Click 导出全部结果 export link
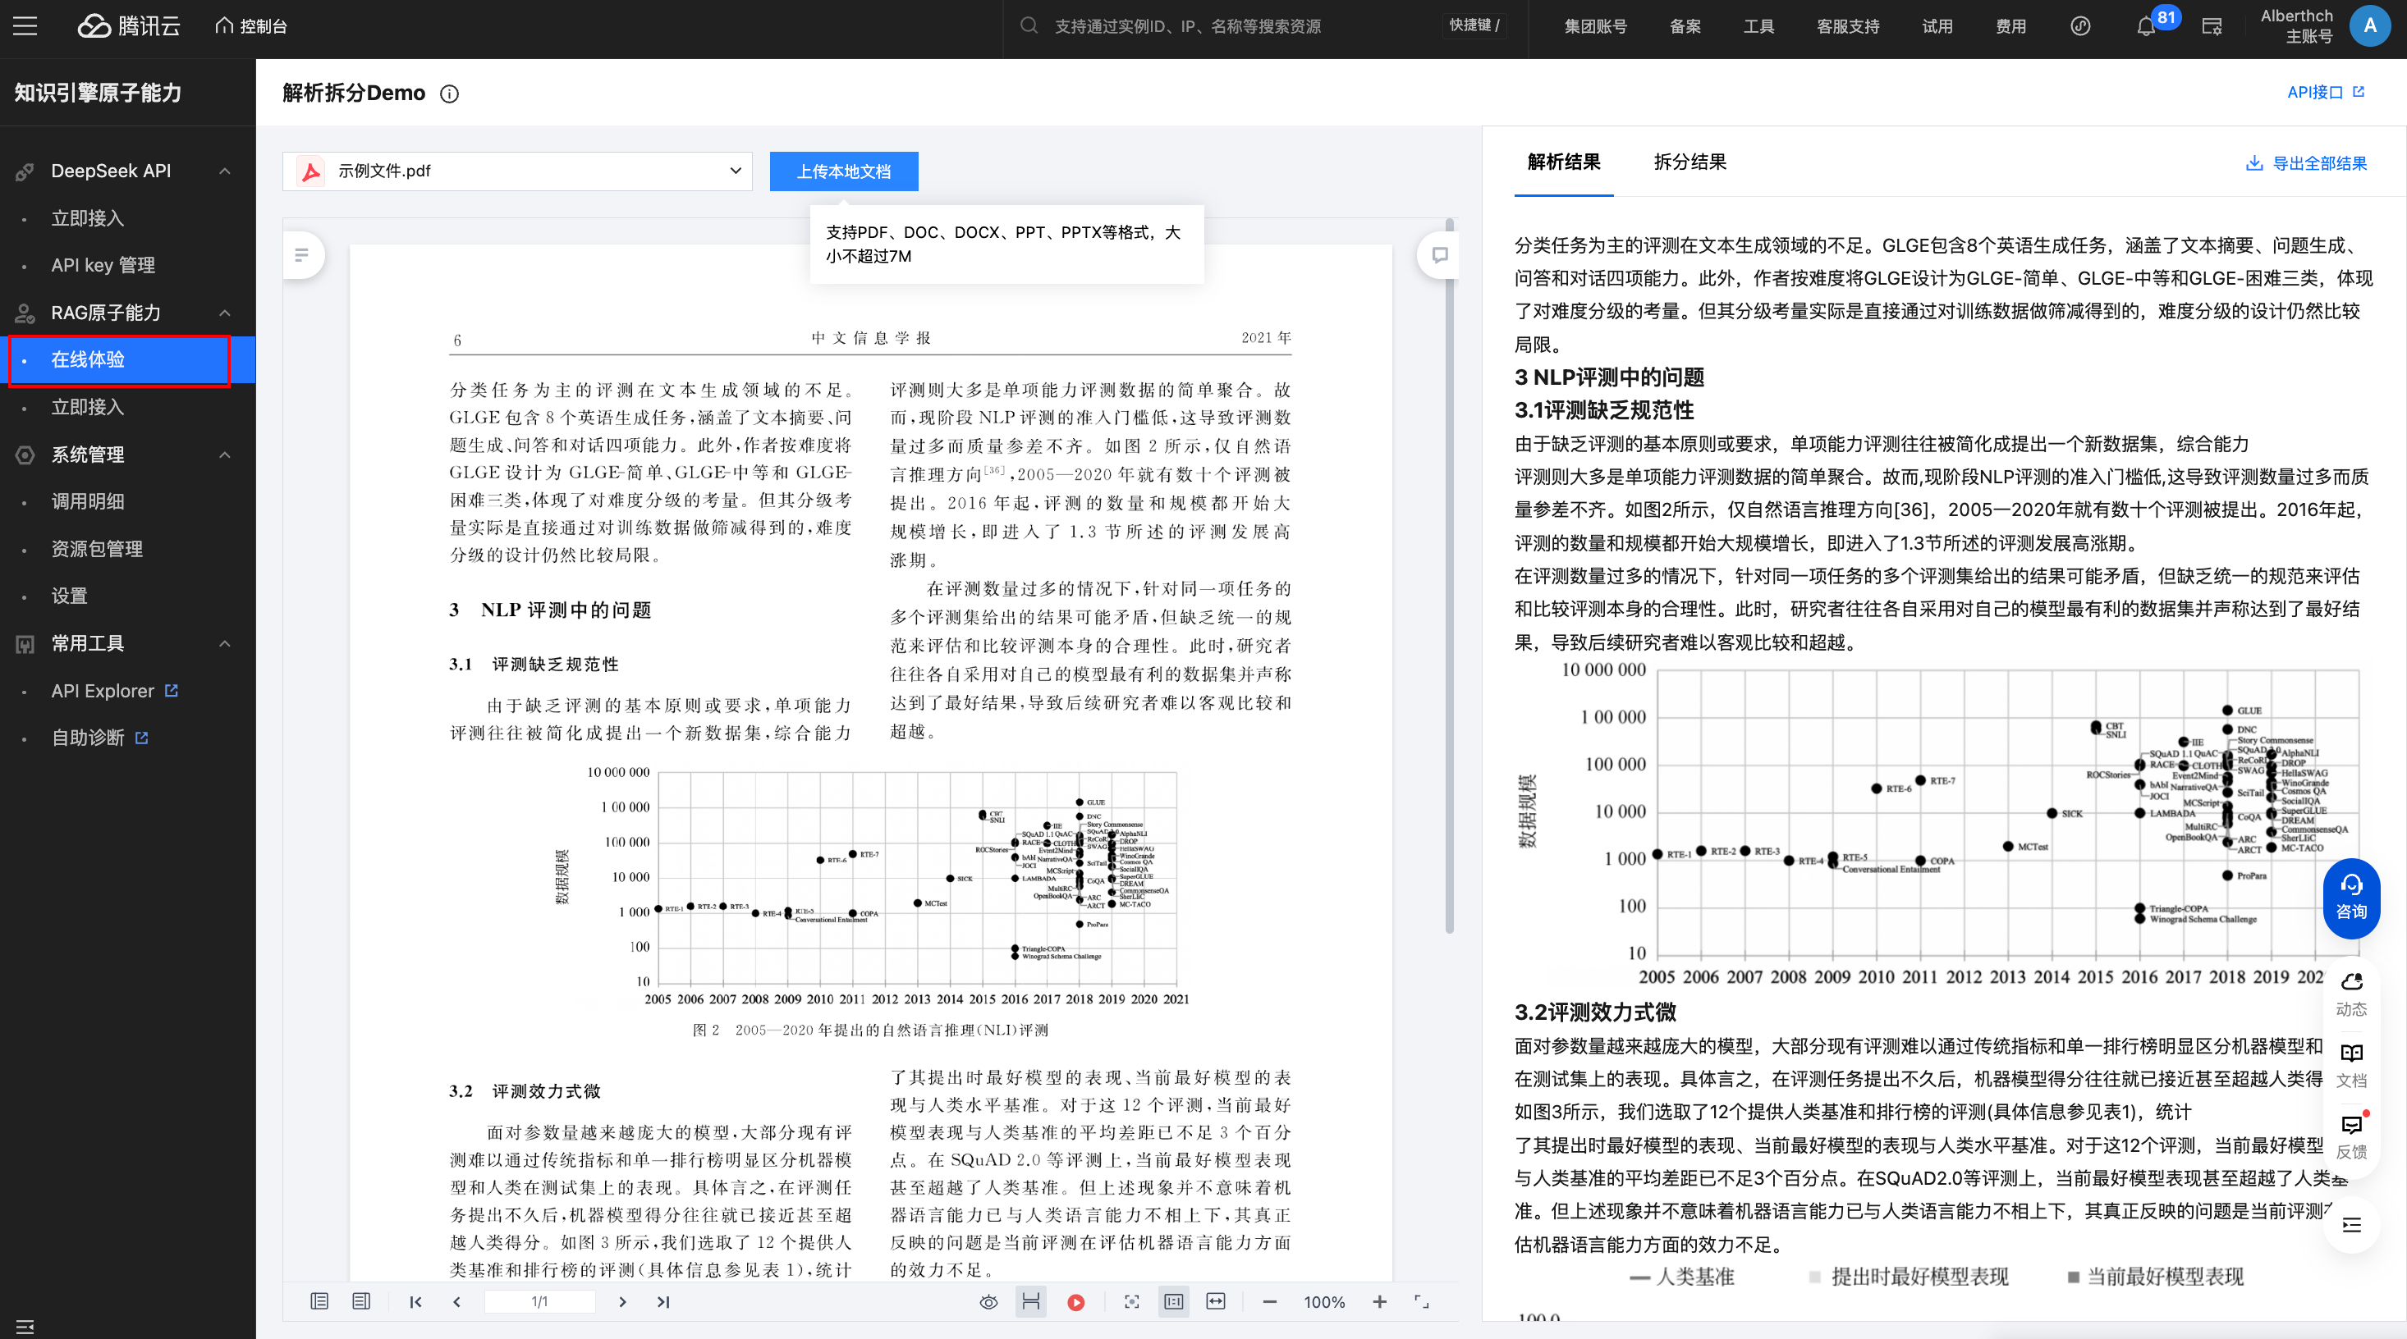Viewport: 2407px width, 1339px height. point(2305,163)
